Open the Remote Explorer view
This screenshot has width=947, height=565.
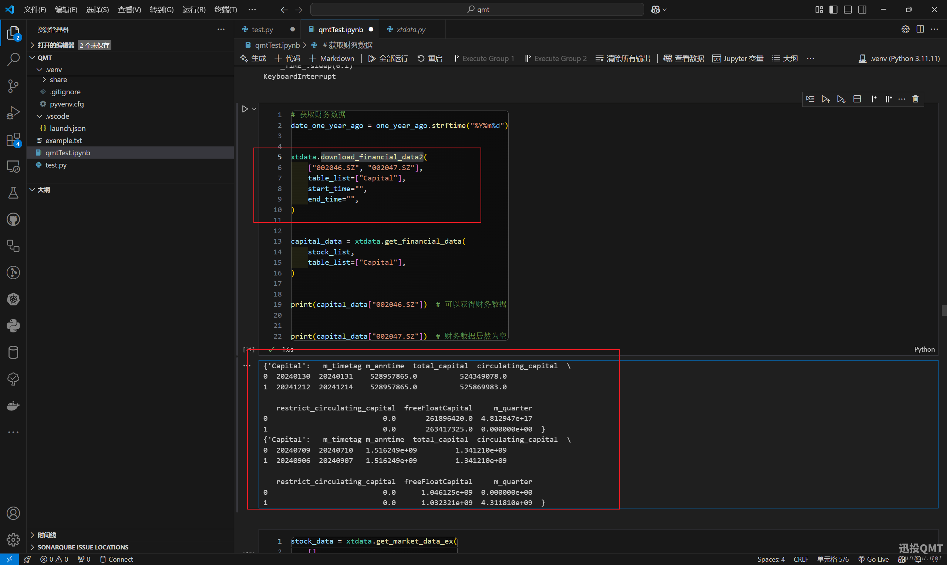point(13,166)
